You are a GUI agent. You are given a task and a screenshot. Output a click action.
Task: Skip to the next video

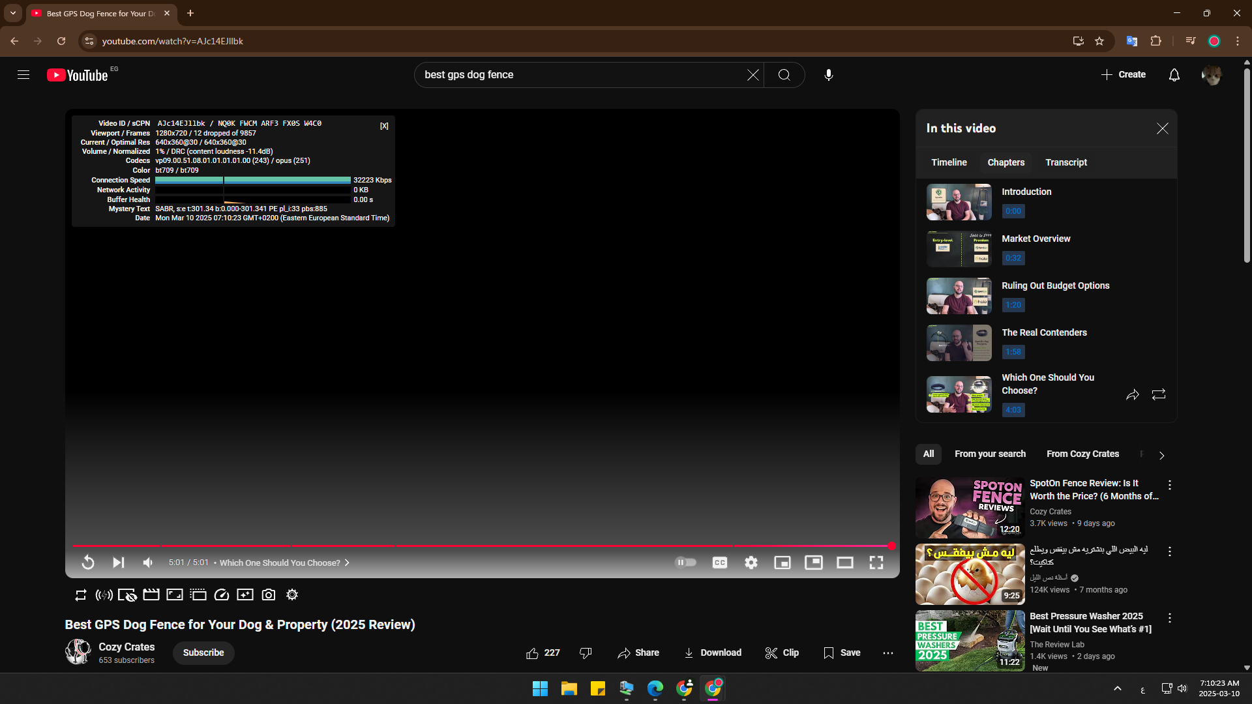coord(118,563)
